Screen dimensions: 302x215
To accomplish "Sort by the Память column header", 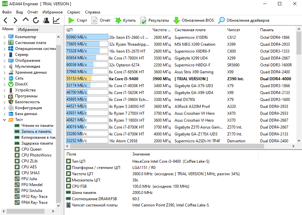I will point(277,30).
